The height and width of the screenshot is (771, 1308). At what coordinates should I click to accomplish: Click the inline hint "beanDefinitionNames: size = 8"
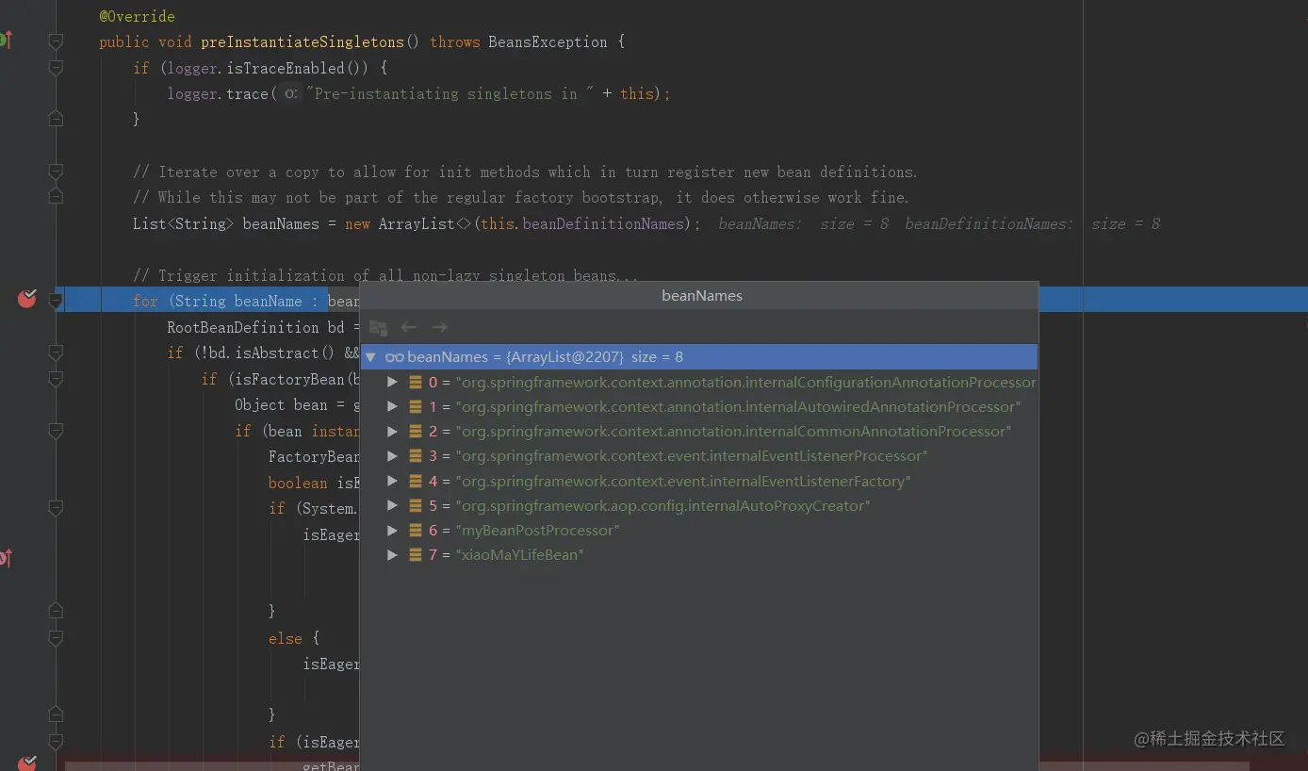pos(1032,223)
